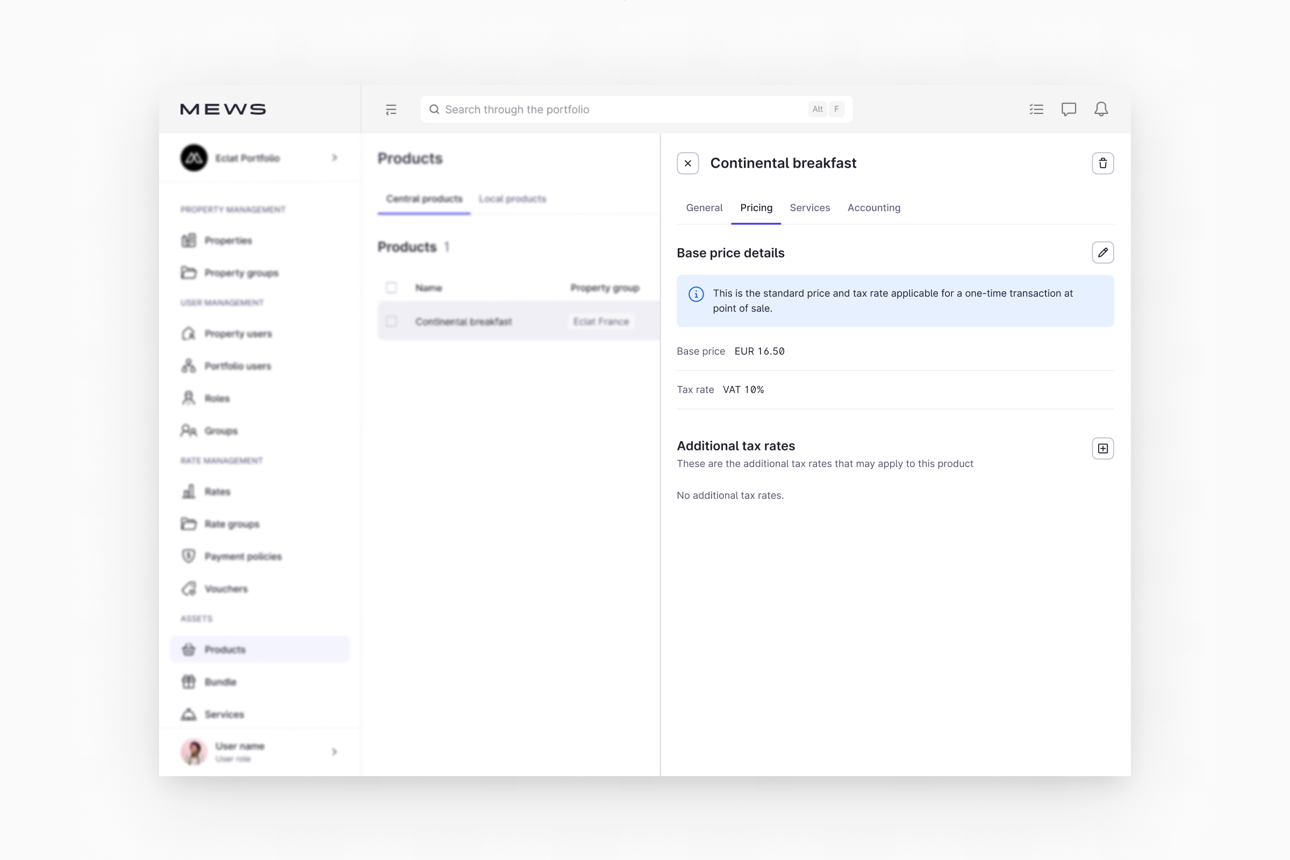Close the Continental breakfast panel
The image size is (1290, 860).
688,163
